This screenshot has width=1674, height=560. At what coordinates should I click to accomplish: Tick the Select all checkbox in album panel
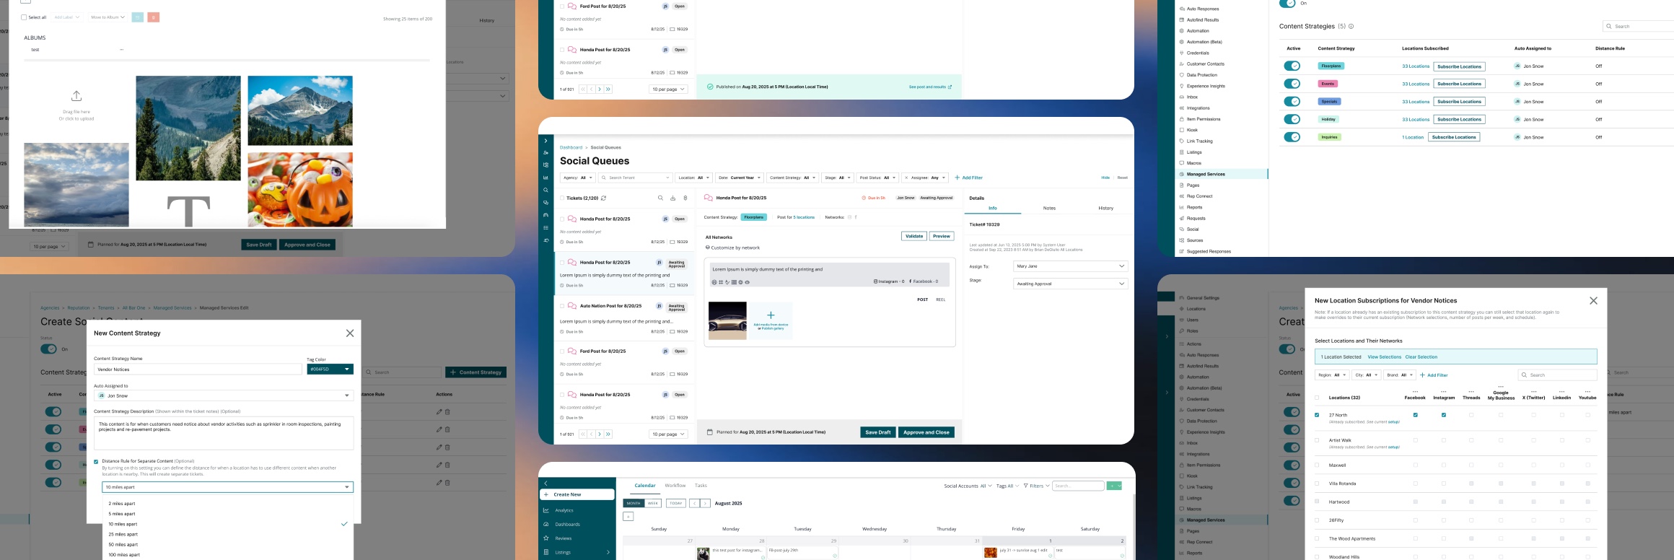click(x=24, y=17)
